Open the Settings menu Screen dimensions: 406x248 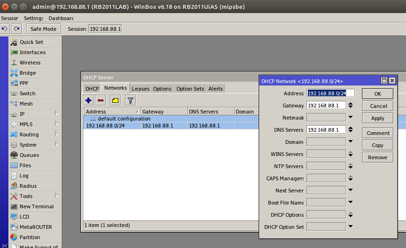(34, 18)
